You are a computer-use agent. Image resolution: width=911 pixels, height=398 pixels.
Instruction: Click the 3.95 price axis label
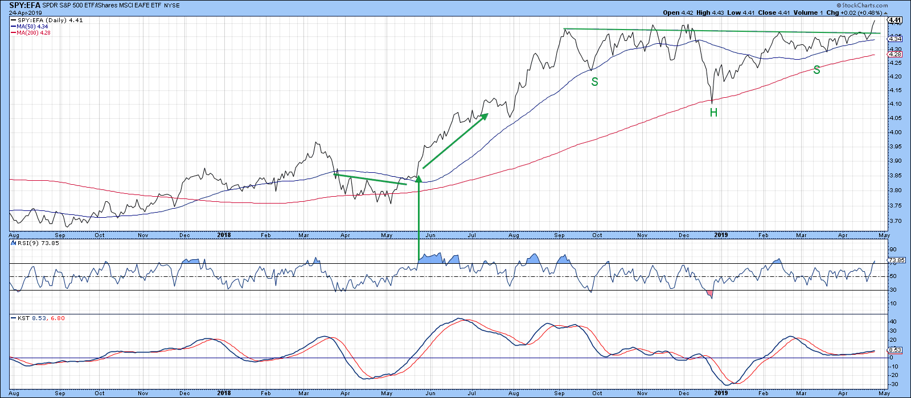[x=896, y=147]
